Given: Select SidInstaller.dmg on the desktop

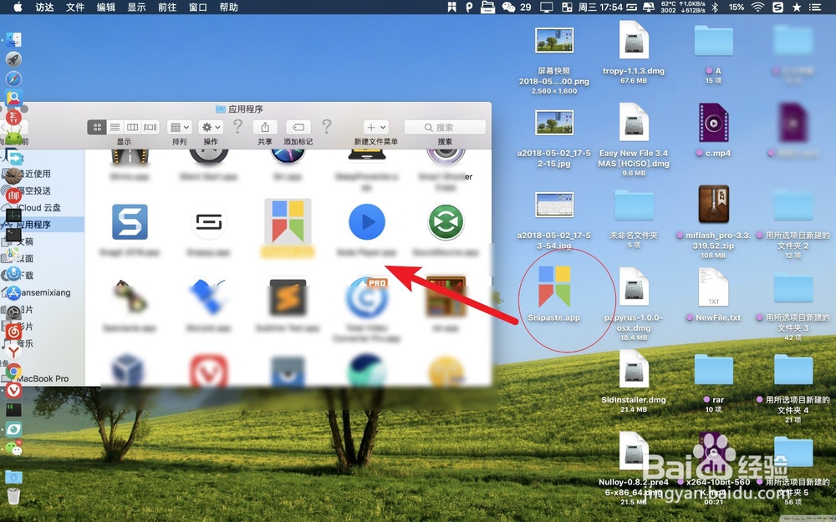Looking at the screenshot, I should tap(634, 369).
